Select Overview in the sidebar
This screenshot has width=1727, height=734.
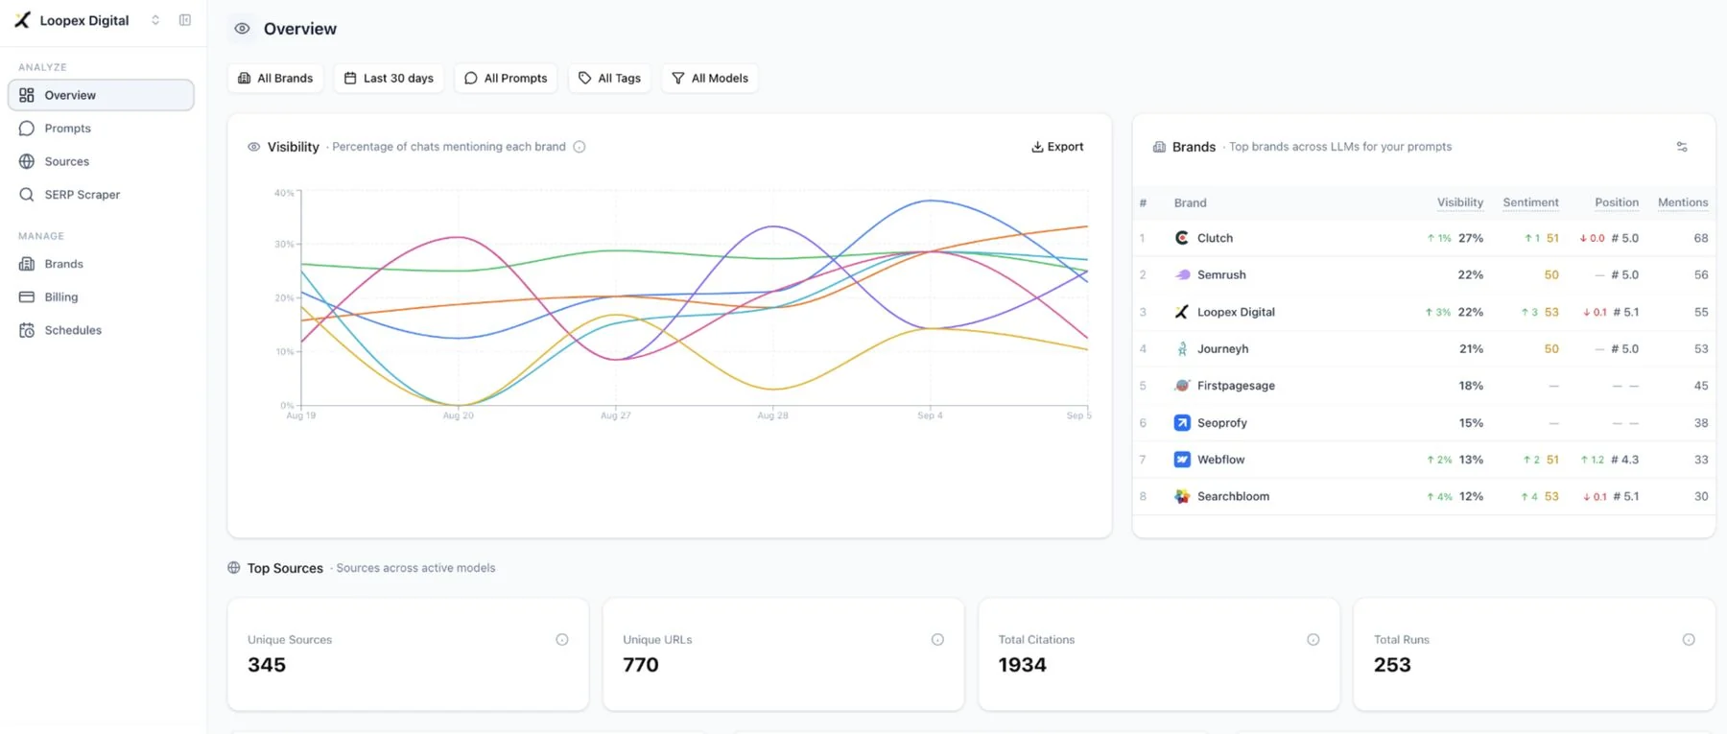point(101,95)
